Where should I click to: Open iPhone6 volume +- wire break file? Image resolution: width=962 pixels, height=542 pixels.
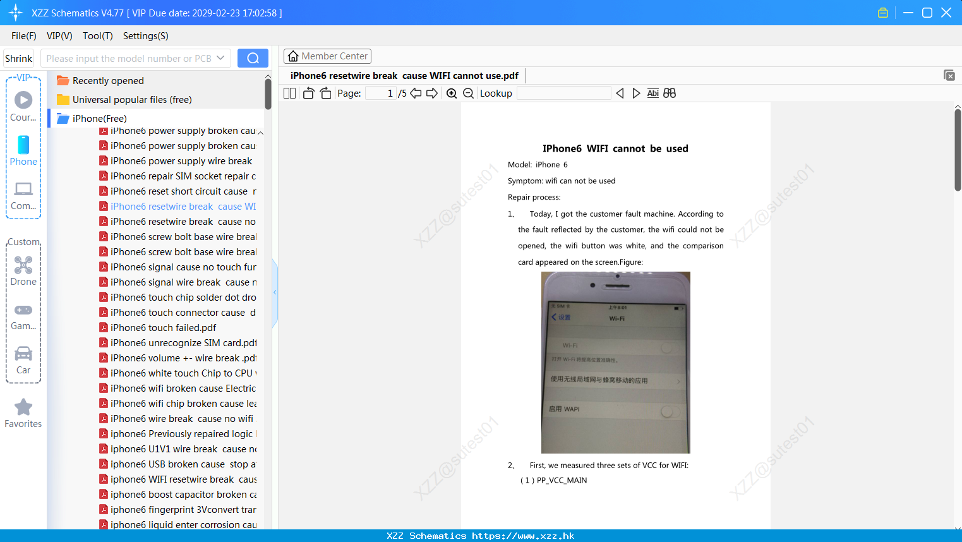[x=177, y=358]
